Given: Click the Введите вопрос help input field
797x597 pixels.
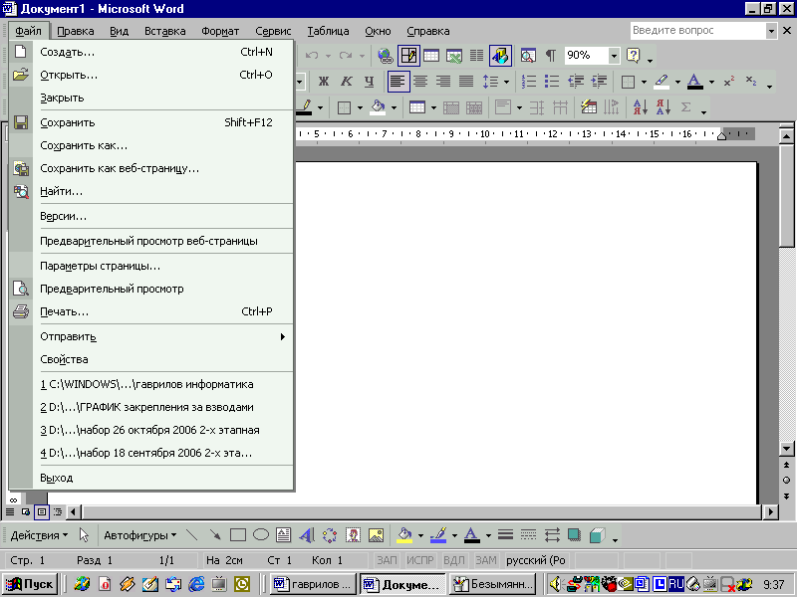Looking at the screenshot, I should point(698,31).
